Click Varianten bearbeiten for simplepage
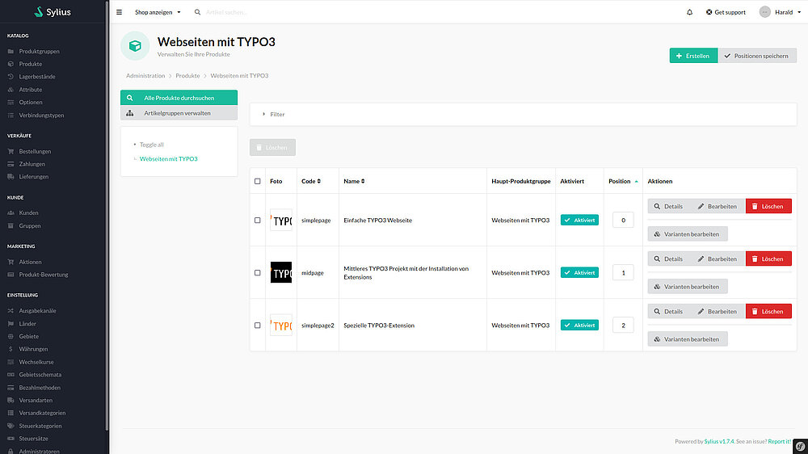 688,234
